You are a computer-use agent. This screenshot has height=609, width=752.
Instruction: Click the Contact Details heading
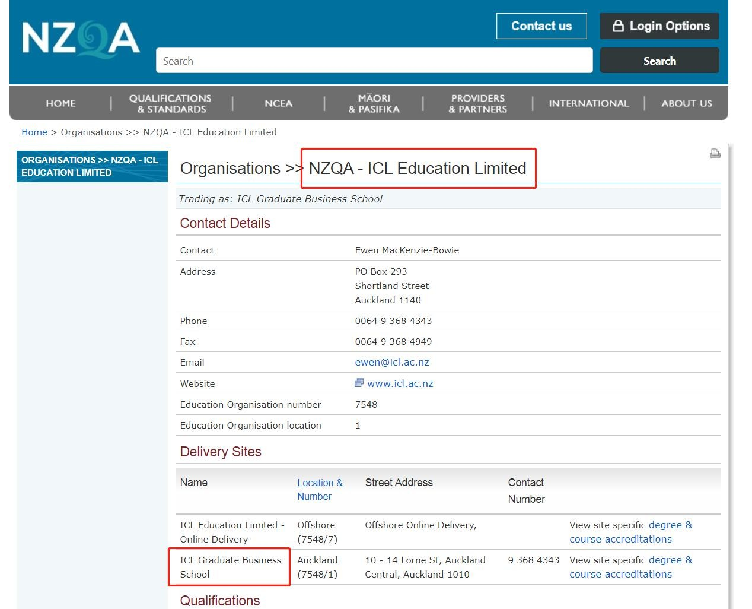[x=225, y=223]
